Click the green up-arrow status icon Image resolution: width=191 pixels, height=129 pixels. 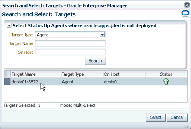click(166, 81)
